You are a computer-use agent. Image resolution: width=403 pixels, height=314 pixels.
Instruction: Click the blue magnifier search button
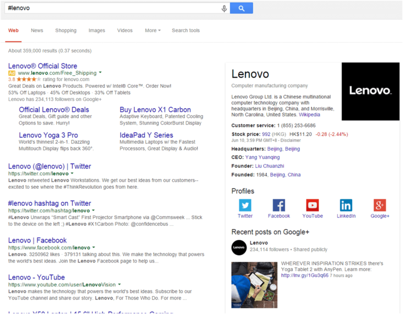coord(241,8)
